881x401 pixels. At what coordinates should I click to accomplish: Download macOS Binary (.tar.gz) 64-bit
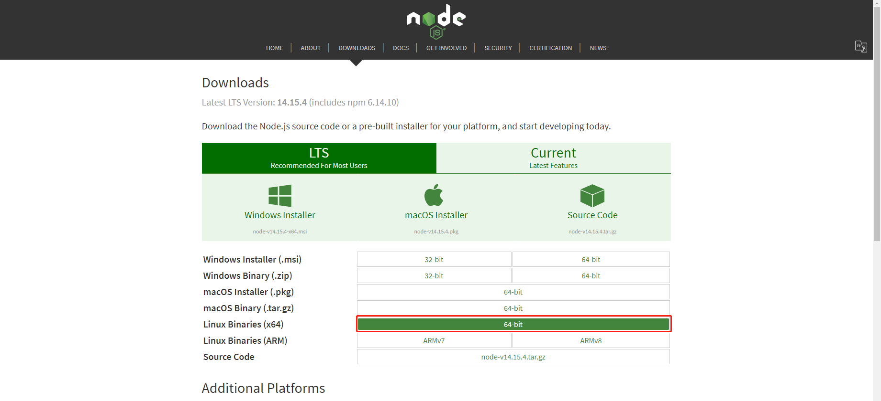[x=513, y=308]
